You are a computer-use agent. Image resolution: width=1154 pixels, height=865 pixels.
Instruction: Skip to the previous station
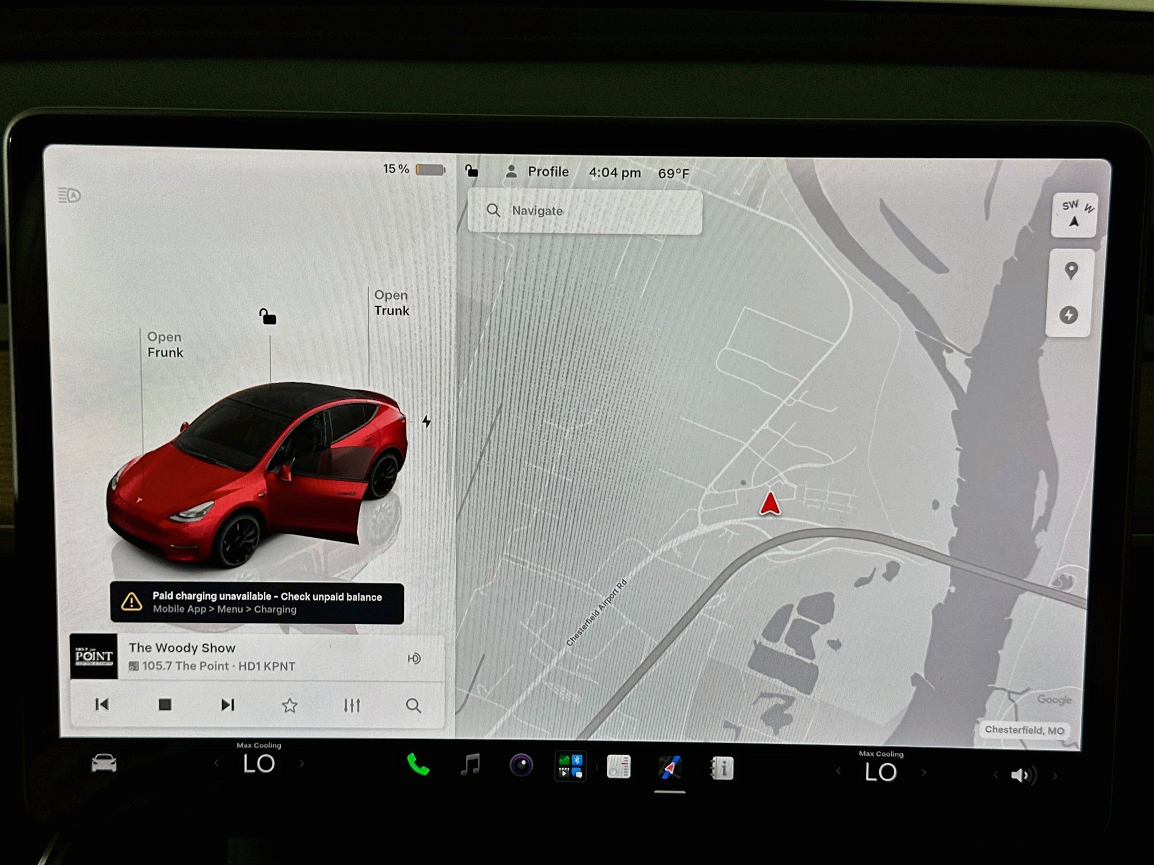[102, 704]
